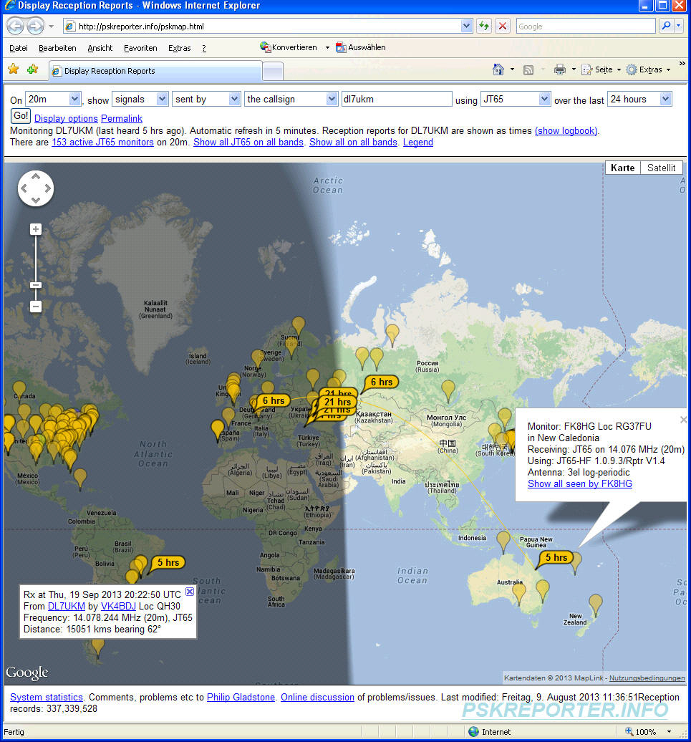
Task: Click the callsign input field dl7ukm
Action: coord(397,100)
